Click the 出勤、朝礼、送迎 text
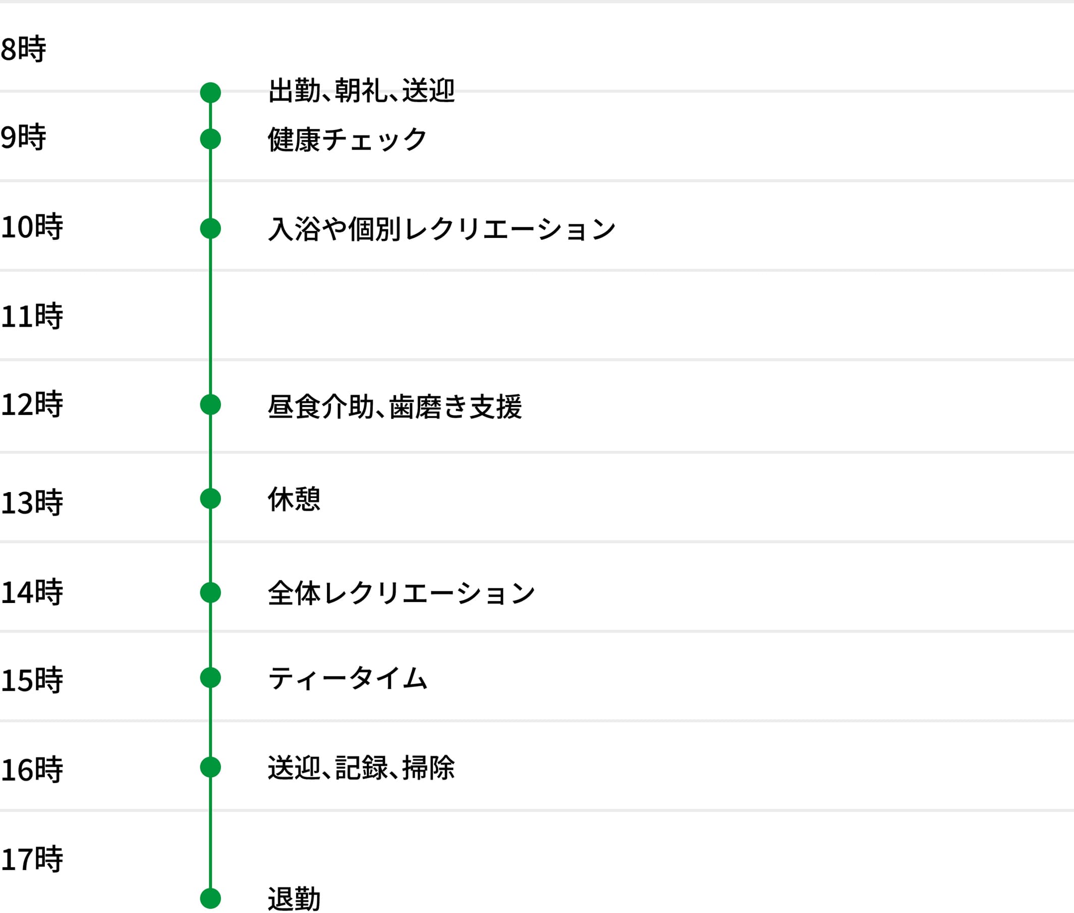Image resolution: width=1074 pixels, height=913 pixels. pos(361,91)
